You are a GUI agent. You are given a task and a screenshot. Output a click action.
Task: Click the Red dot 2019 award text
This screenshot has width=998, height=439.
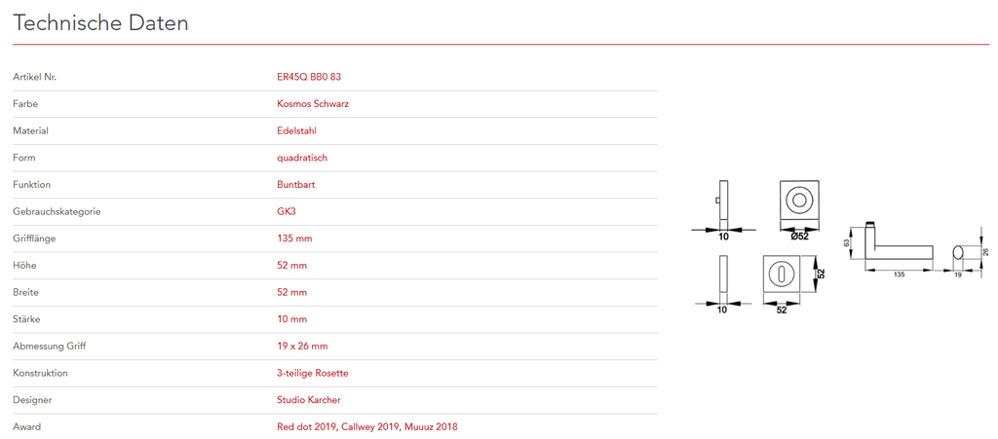coord(306,426)
